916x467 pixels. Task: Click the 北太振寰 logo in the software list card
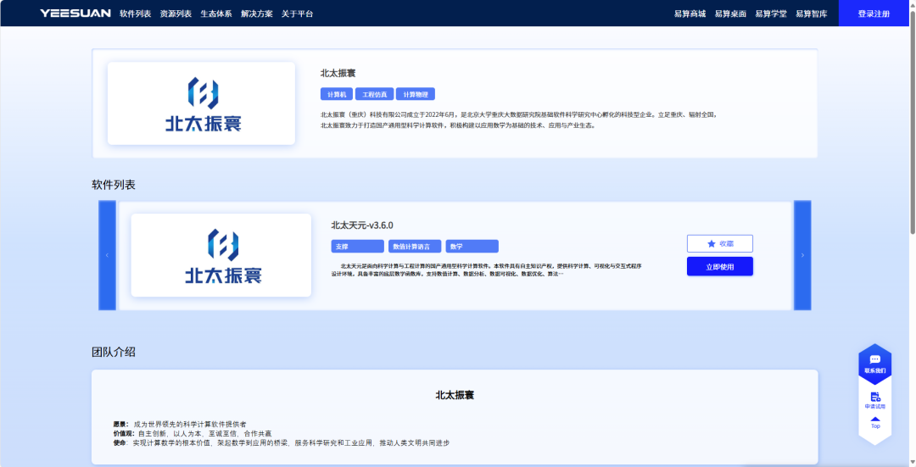point(222,255)
